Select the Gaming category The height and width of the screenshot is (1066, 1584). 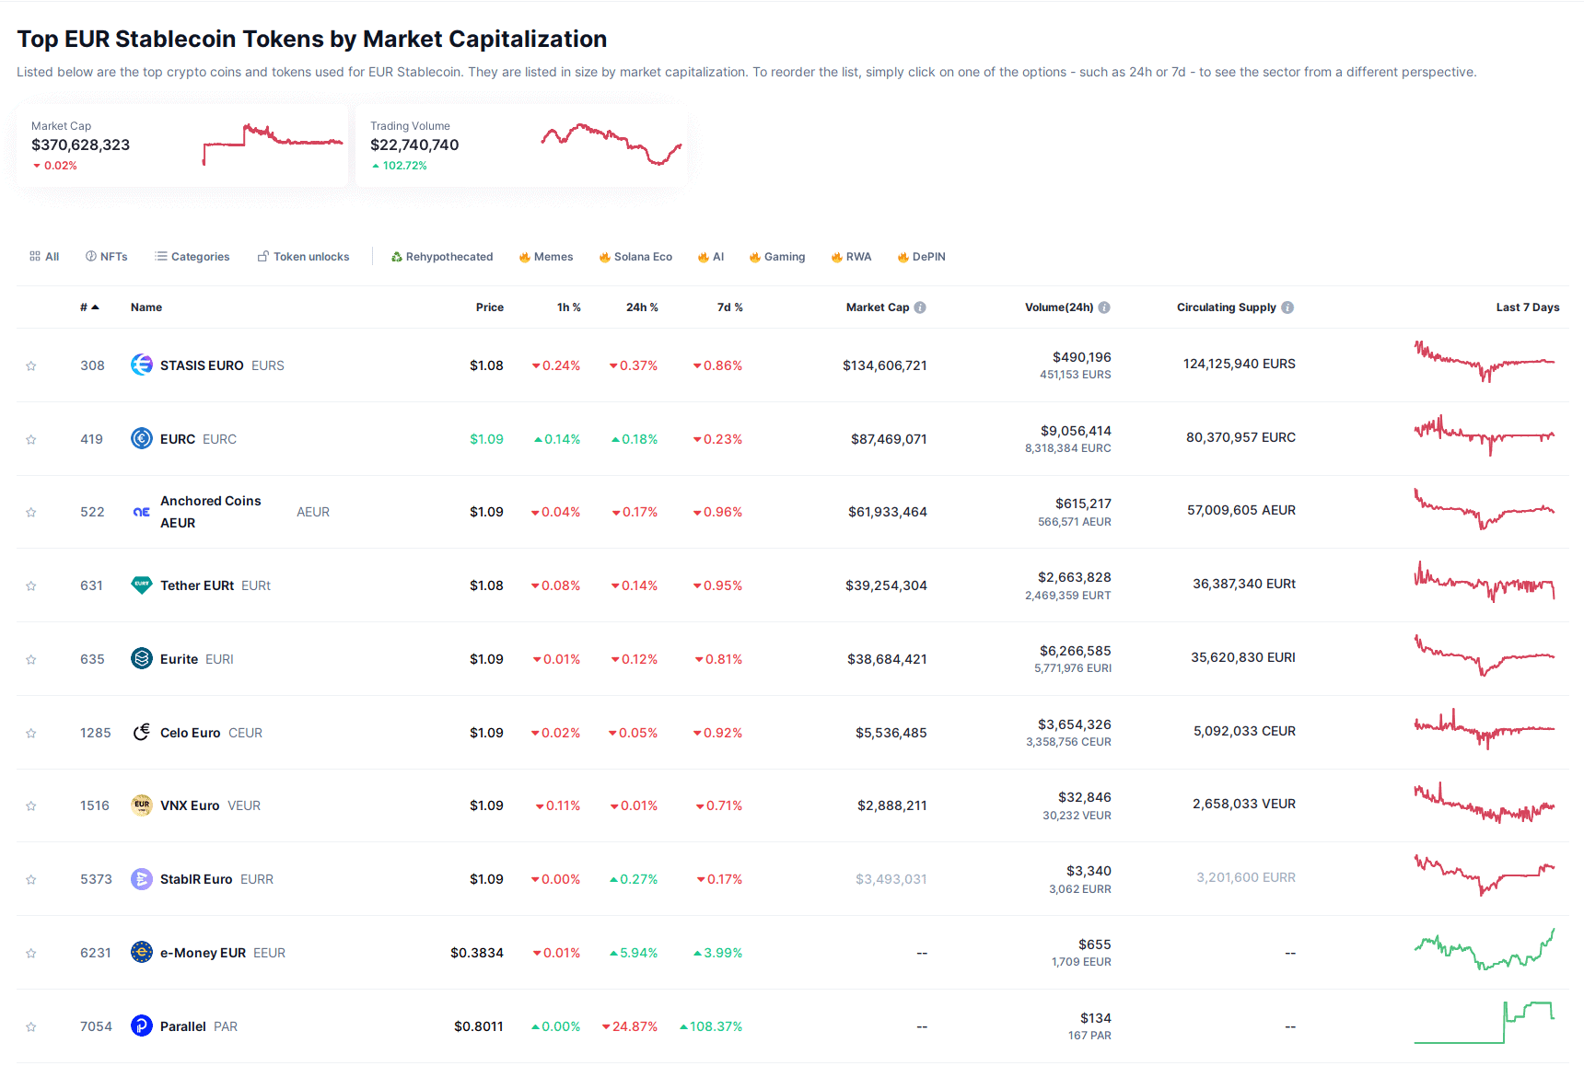click(x=777, y=257)
